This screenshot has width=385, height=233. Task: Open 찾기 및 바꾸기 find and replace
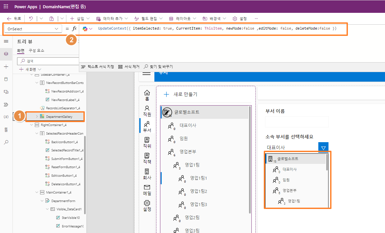click(x=158, y=67)
